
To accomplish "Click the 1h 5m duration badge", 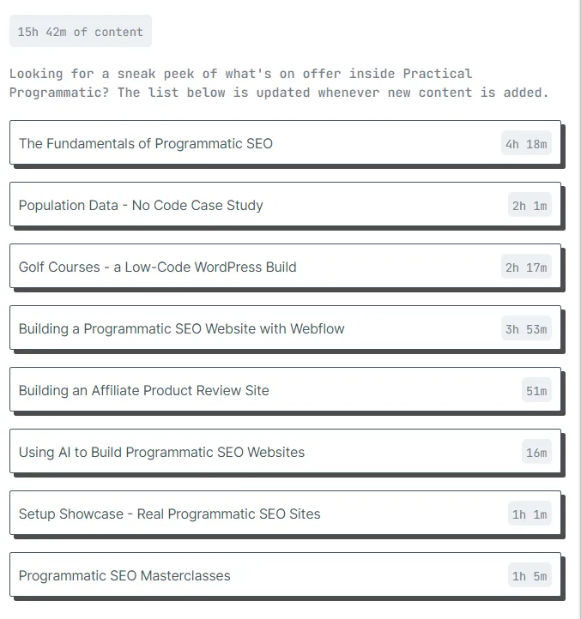I will [x=530, y=574].
